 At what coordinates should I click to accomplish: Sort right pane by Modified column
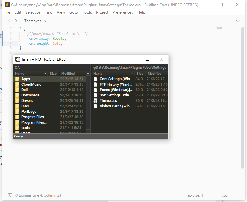[x=157, y=74]
